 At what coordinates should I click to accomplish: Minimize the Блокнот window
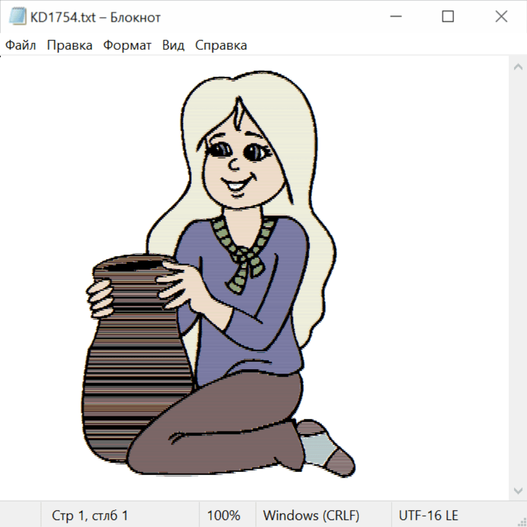(395, 17)
